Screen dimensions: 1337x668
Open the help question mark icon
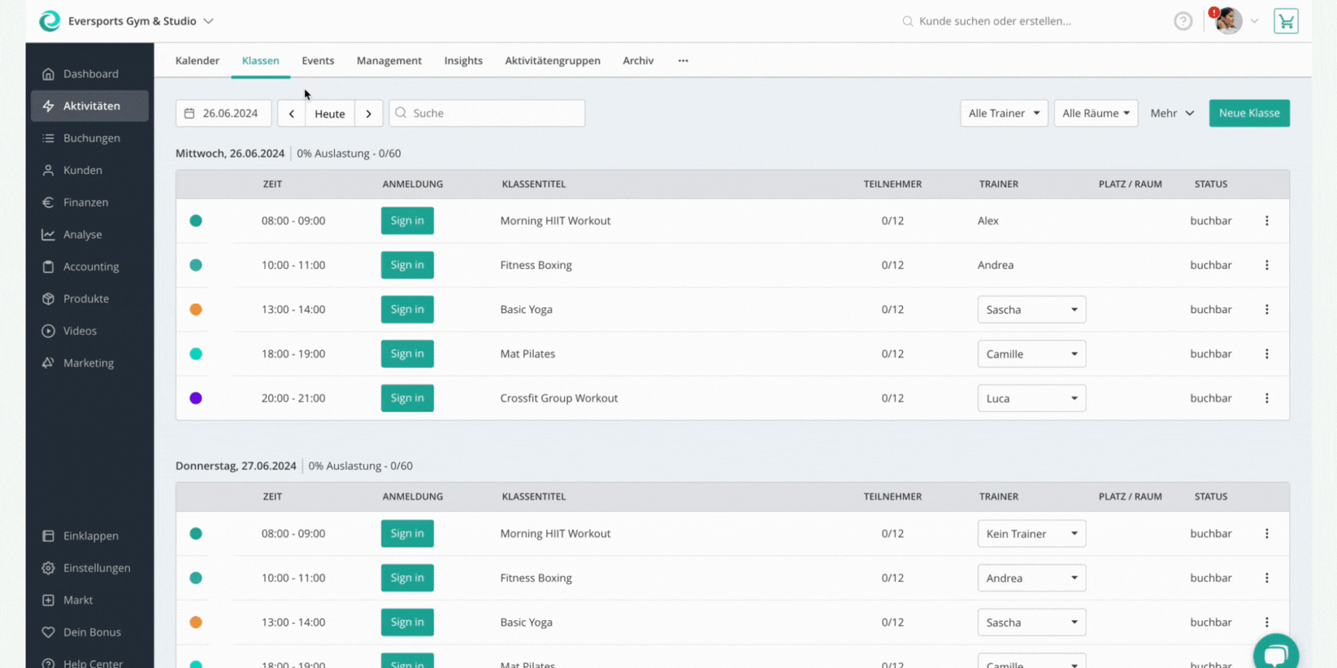click(x=1182, y=21)
